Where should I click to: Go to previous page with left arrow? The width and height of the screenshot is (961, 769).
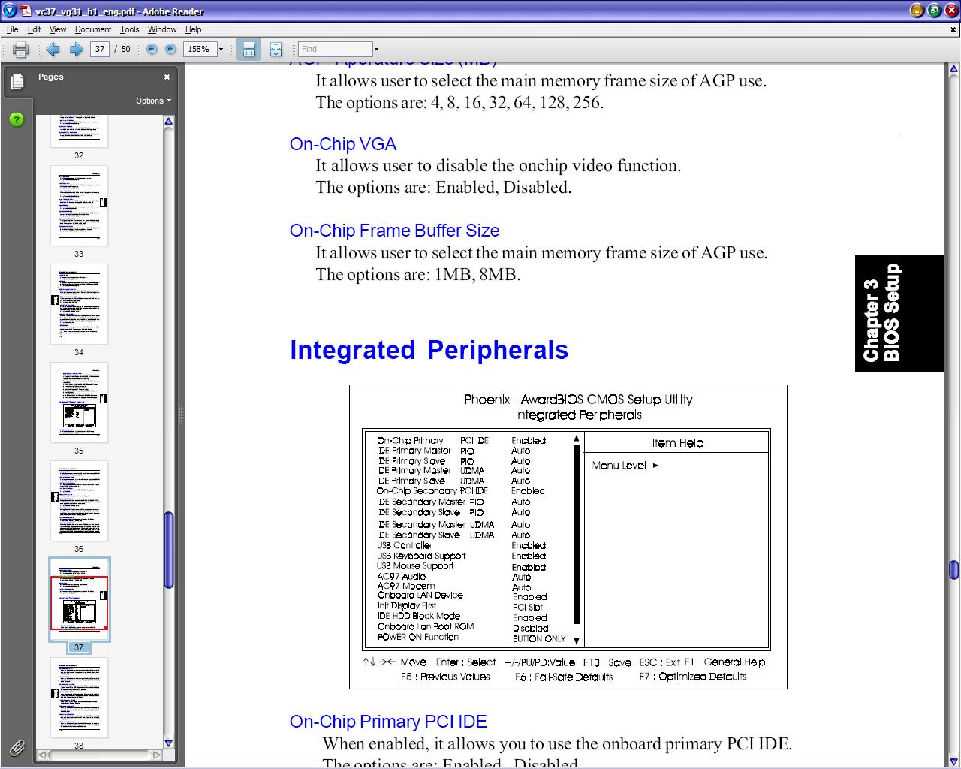pos(53,50)
